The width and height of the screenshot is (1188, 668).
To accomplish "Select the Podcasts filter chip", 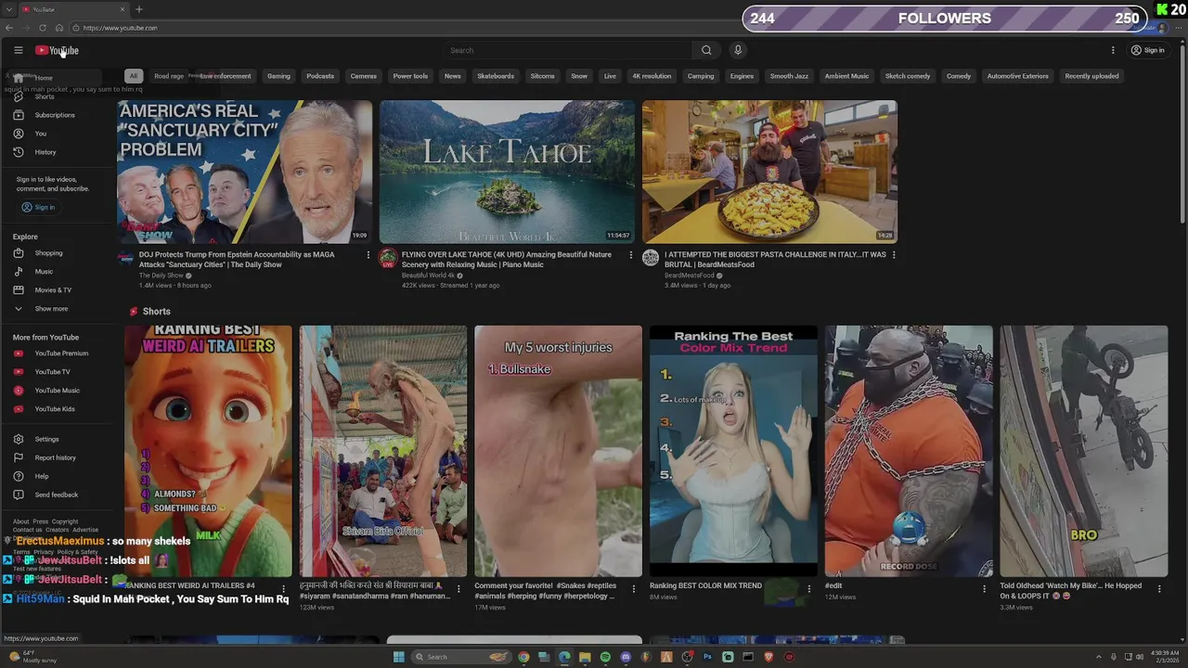I will point(320,76).
